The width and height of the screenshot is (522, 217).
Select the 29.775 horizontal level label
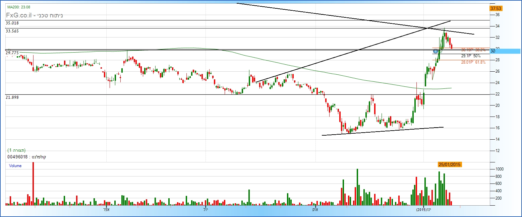tap(12, 53)
